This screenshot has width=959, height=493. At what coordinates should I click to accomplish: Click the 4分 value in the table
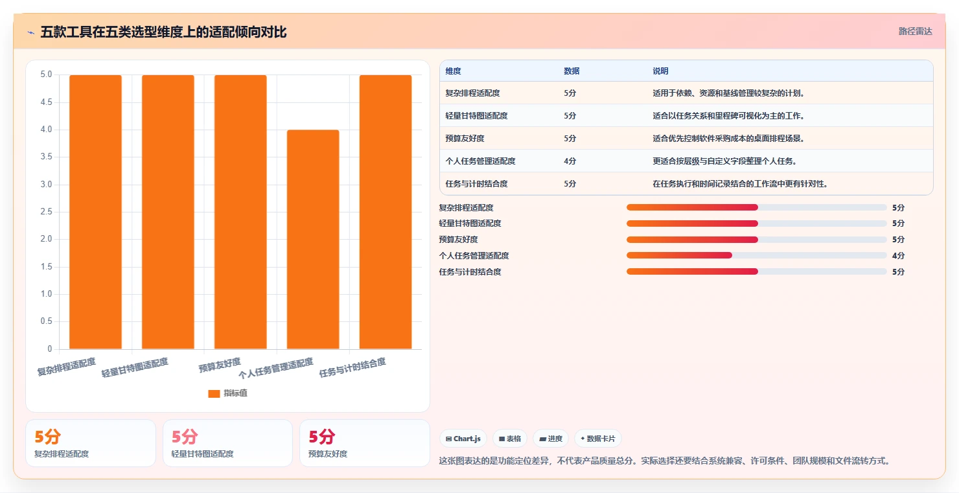(570, 161)
